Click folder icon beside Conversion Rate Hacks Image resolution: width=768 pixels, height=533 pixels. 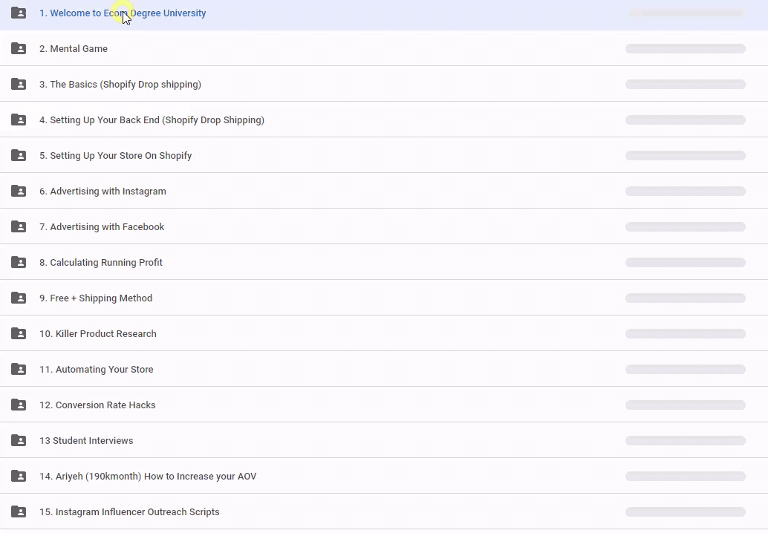pyautogui.click(x=19, y=405)
